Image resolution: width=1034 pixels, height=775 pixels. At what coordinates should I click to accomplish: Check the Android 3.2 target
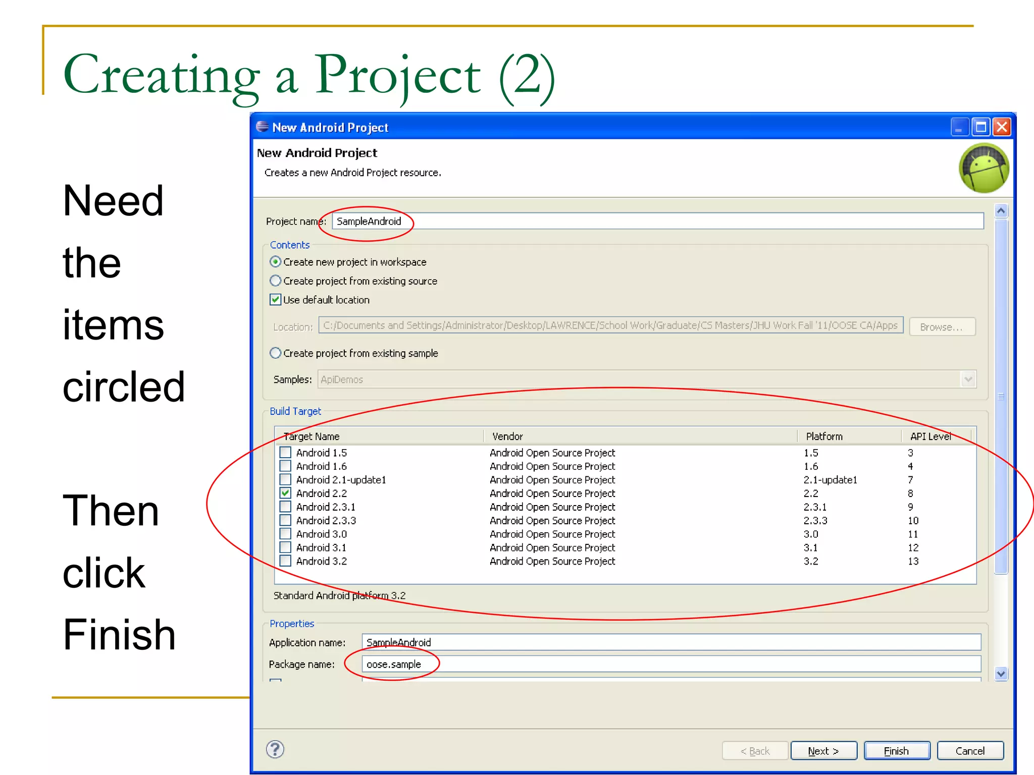click(285, 561)
